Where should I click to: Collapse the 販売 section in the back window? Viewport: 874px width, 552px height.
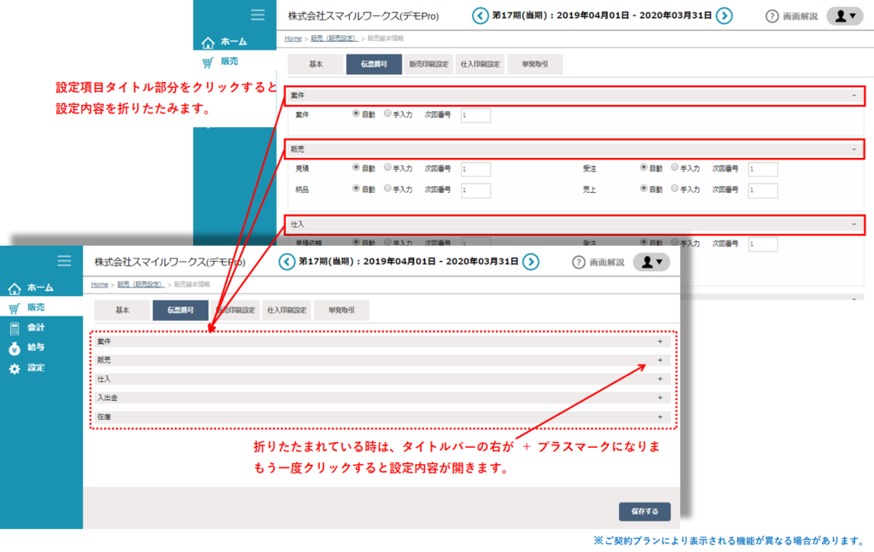pos(574,149)
